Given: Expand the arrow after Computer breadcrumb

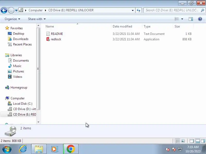Looking at the screenshot, I should 46,10.
